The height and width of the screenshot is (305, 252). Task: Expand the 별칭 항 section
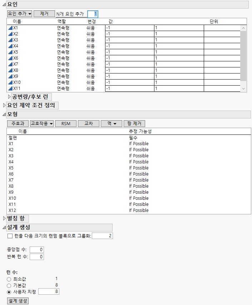[x=4, y=218]
